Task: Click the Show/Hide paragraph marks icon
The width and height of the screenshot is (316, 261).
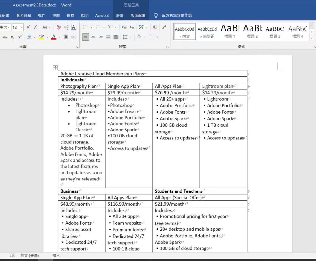Action: pyautogui.click(x=164, y=27)
